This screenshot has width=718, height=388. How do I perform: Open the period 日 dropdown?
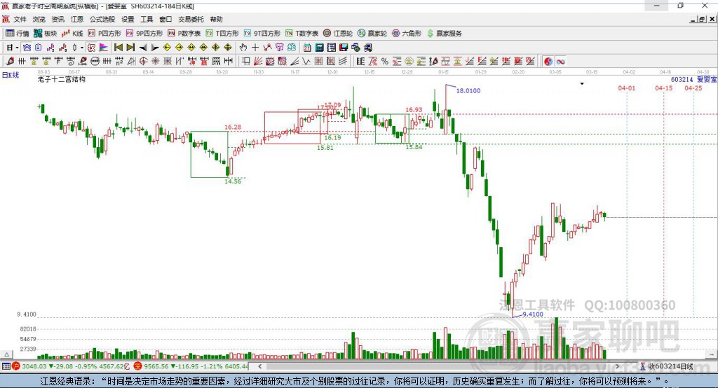[13, 48]
